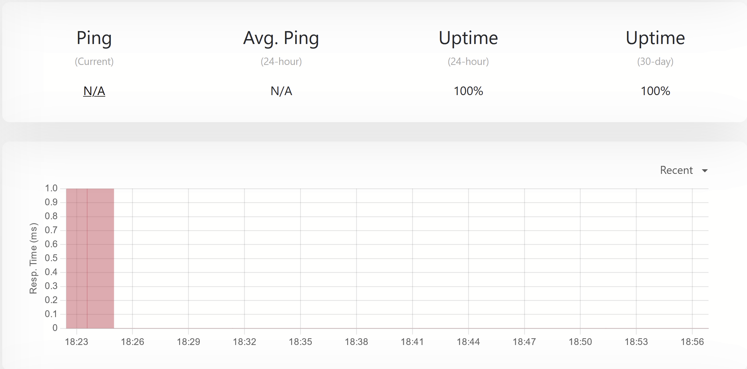
Task: Click the underlined N/A Ping value
Action: tap(94, 91)
